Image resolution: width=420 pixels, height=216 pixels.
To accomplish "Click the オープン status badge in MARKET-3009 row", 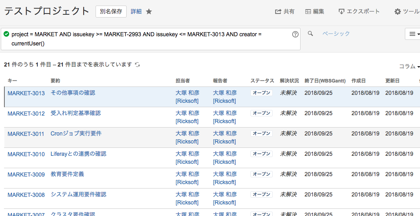I will click(x=262, y=174).
